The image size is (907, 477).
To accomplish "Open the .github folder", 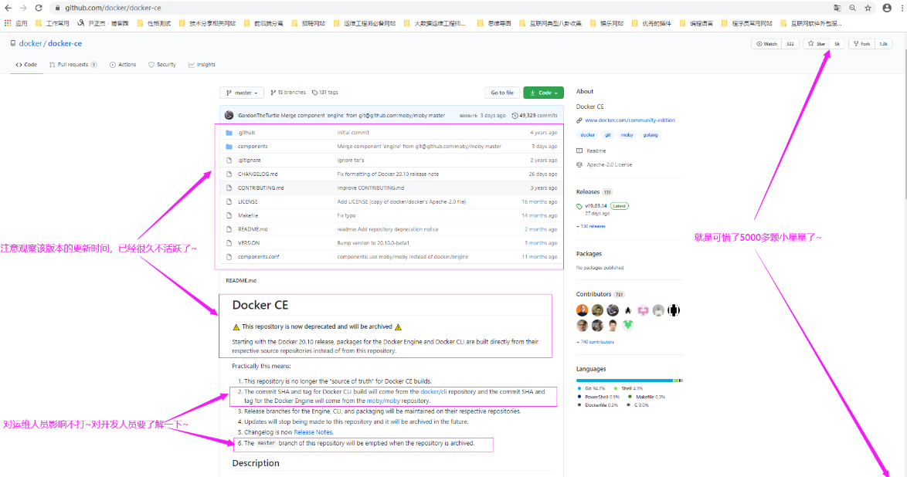I will click(246, 133).
